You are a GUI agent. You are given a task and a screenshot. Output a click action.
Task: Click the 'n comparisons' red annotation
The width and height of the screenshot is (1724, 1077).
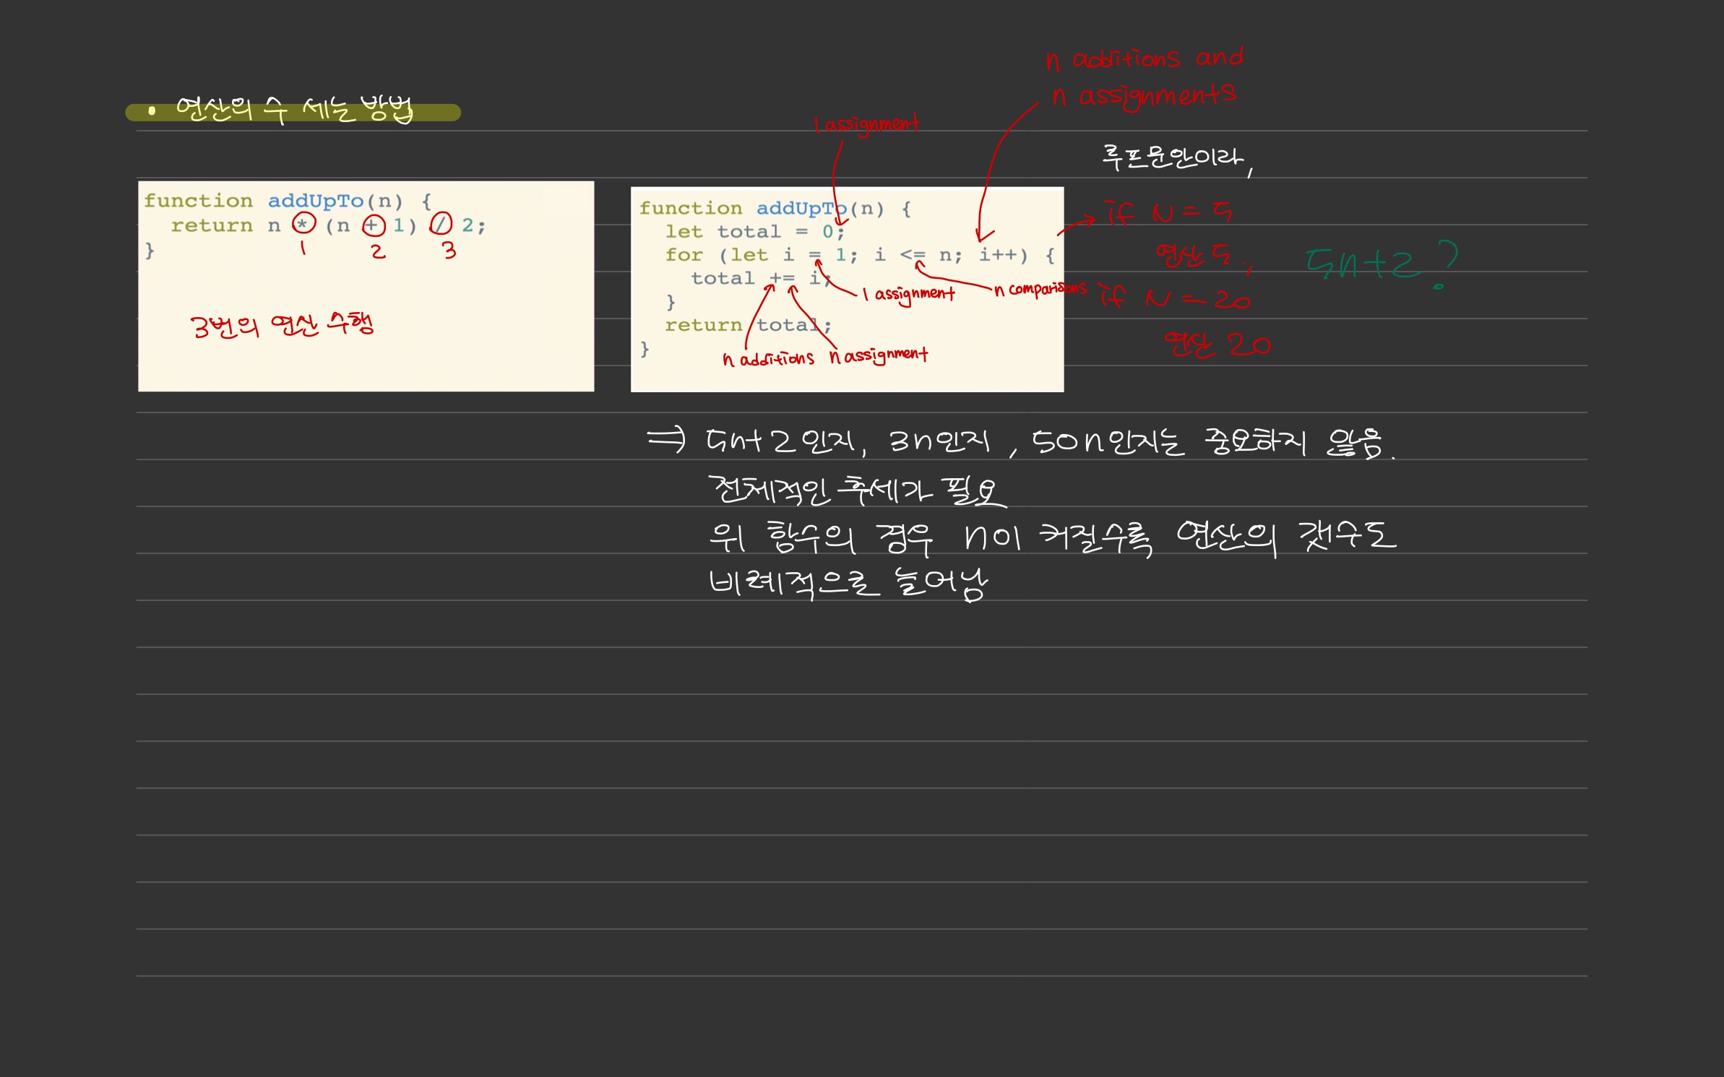1040,289
